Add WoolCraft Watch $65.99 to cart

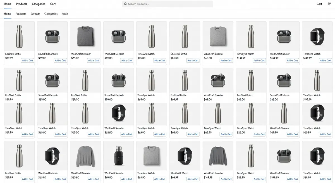[x=193, y=179]
